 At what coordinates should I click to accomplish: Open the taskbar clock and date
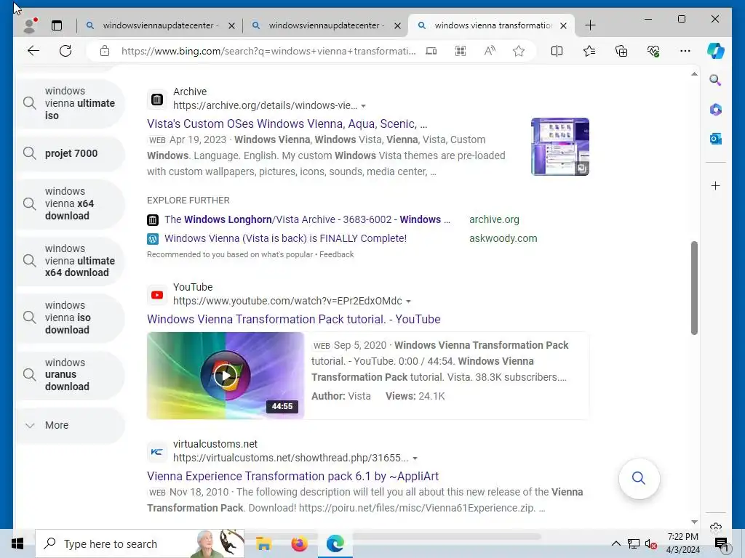click(682, 543)
